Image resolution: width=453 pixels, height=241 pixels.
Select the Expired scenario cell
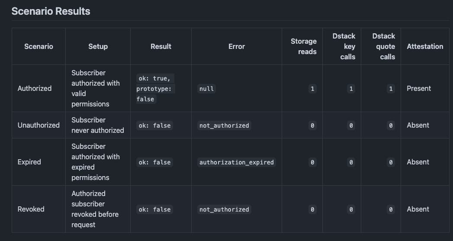[29, 162]
